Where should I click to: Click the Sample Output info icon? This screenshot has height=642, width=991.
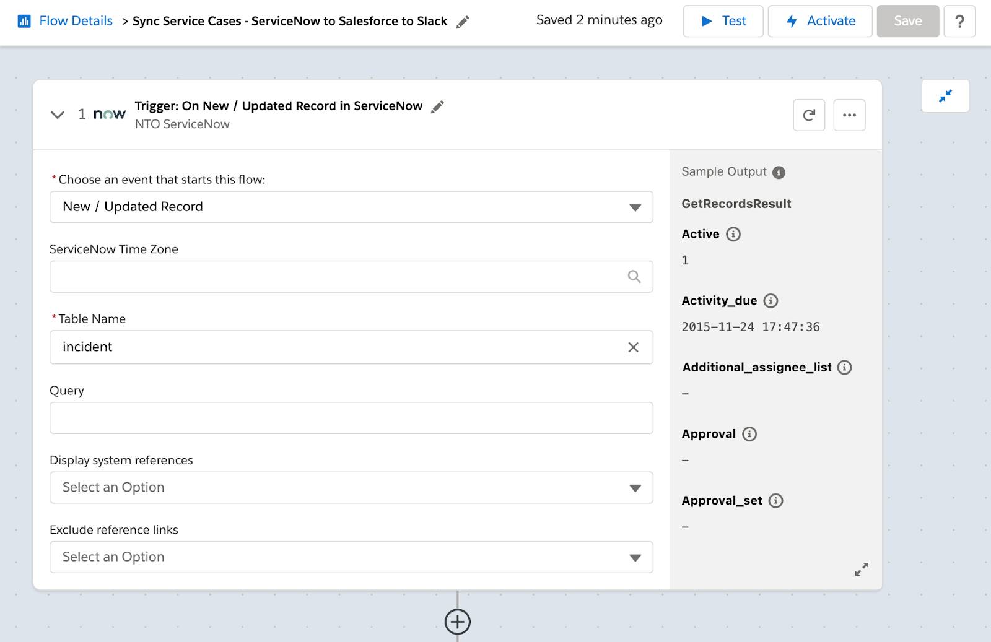779,173
